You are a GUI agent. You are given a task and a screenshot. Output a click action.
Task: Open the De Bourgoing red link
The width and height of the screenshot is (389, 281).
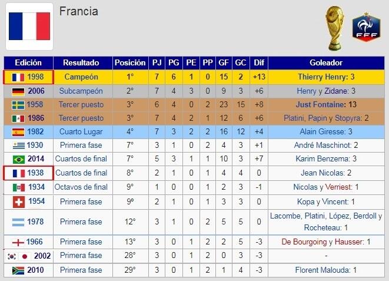[304, 242]
